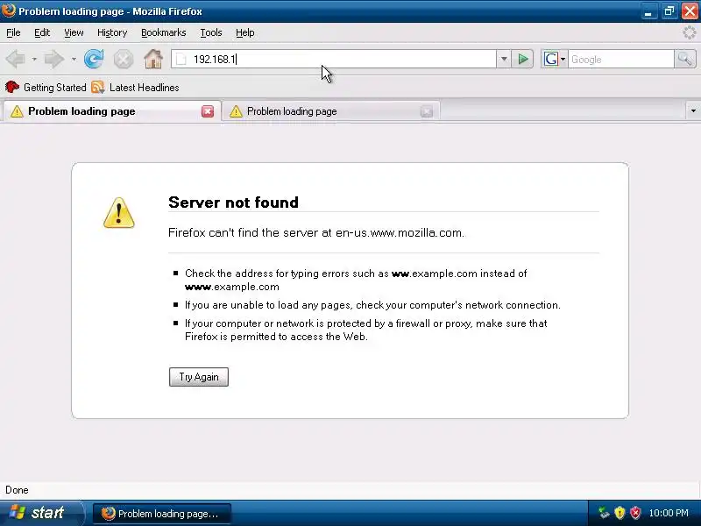Click the Firefox taskbar button
Viewport: 701px width, 526px height.
[x=162, y=514]
